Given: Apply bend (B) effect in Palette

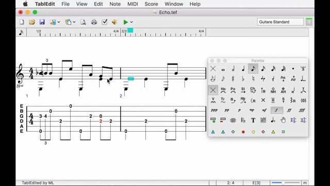Looking at the screenshot, I should 233,100.
